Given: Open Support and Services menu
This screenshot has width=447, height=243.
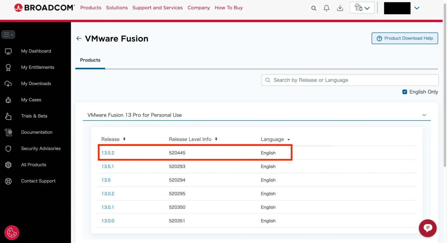Looking at the screenshot, I should pos(158,8).
